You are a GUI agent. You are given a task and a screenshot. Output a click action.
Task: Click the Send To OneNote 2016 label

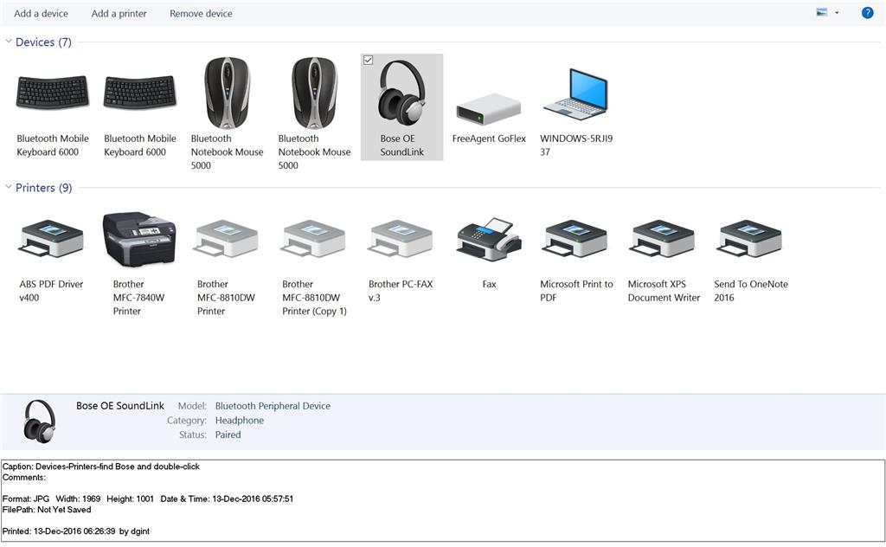(751, 291)
